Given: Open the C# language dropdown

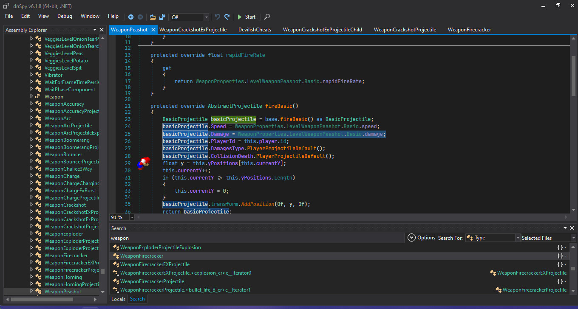Looking at the screenshot, I should tap(207, 17).
